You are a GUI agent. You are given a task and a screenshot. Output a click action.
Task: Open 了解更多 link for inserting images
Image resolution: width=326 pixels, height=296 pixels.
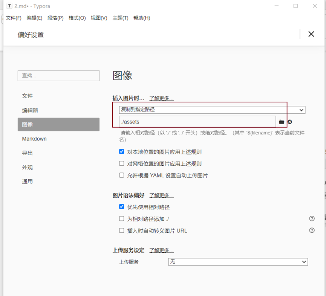161,98
